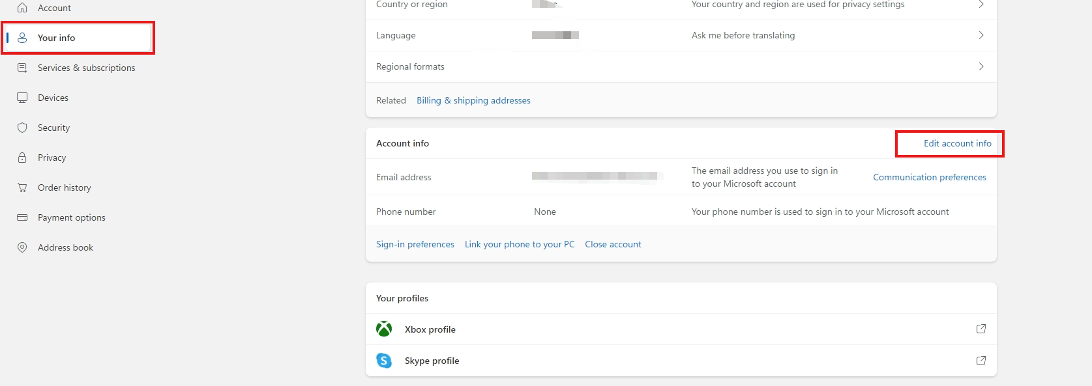This screenshot has width=1092, height=386.
Task: Open Skype profile external link icon
Action: tap(981, 361)
